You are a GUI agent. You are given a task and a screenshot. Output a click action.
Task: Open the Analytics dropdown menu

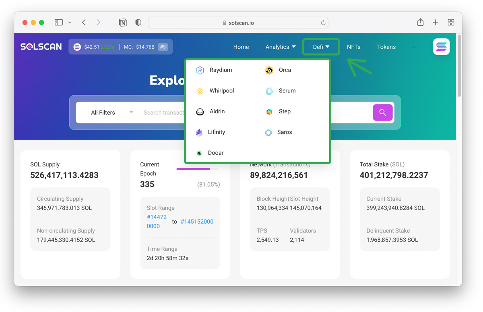point(281,47)
